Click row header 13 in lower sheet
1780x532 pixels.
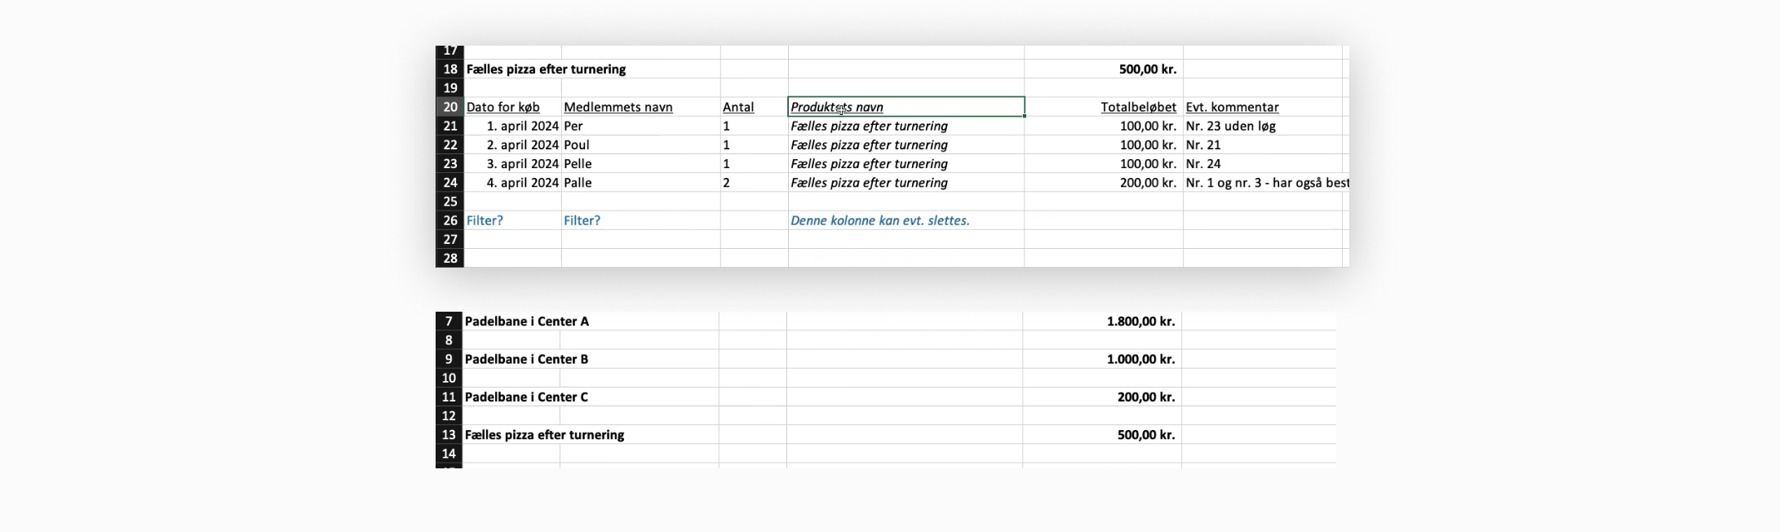tap(449, 435)
